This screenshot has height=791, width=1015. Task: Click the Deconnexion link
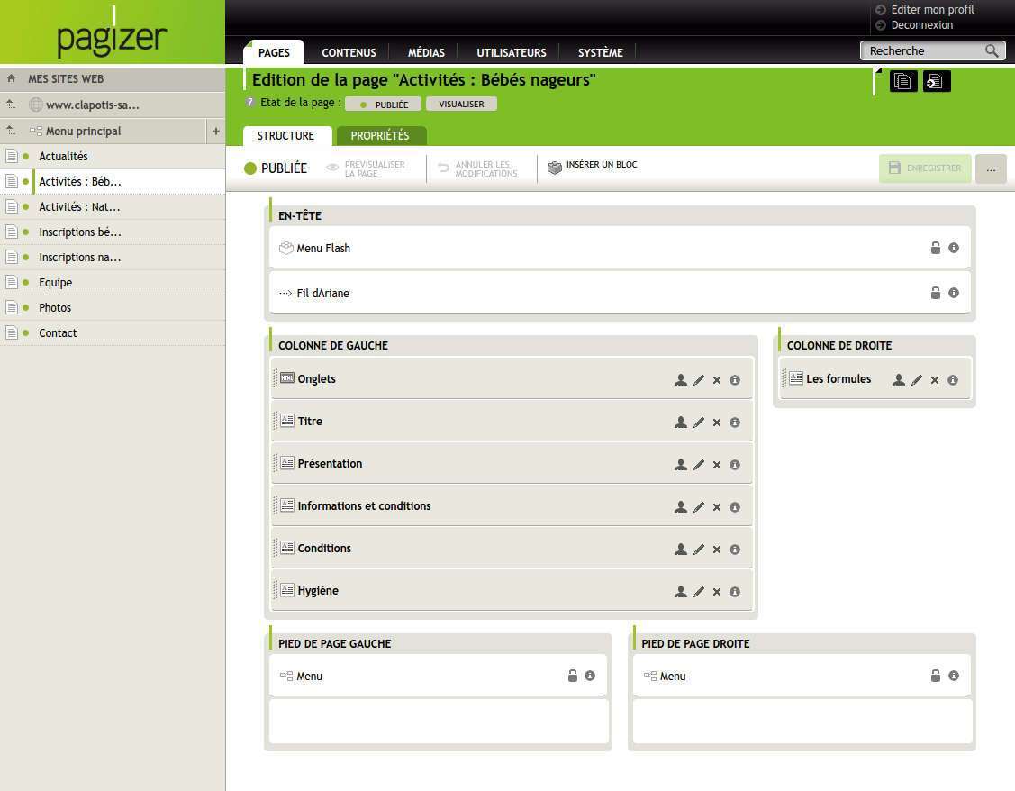tap(921, 25)
